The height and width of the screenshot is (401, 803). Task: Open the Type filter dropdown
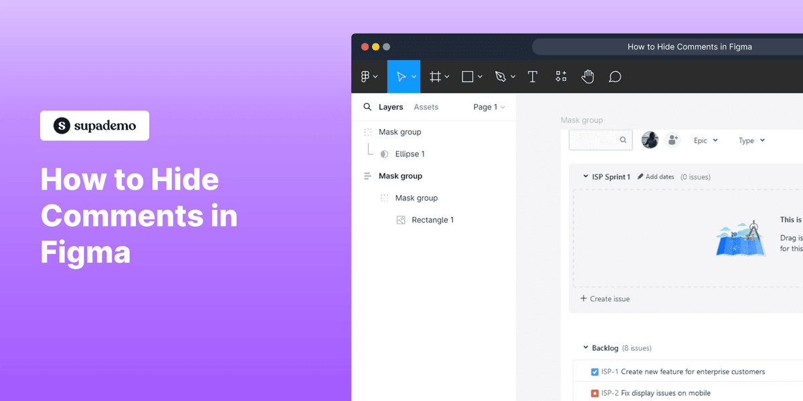751,140
